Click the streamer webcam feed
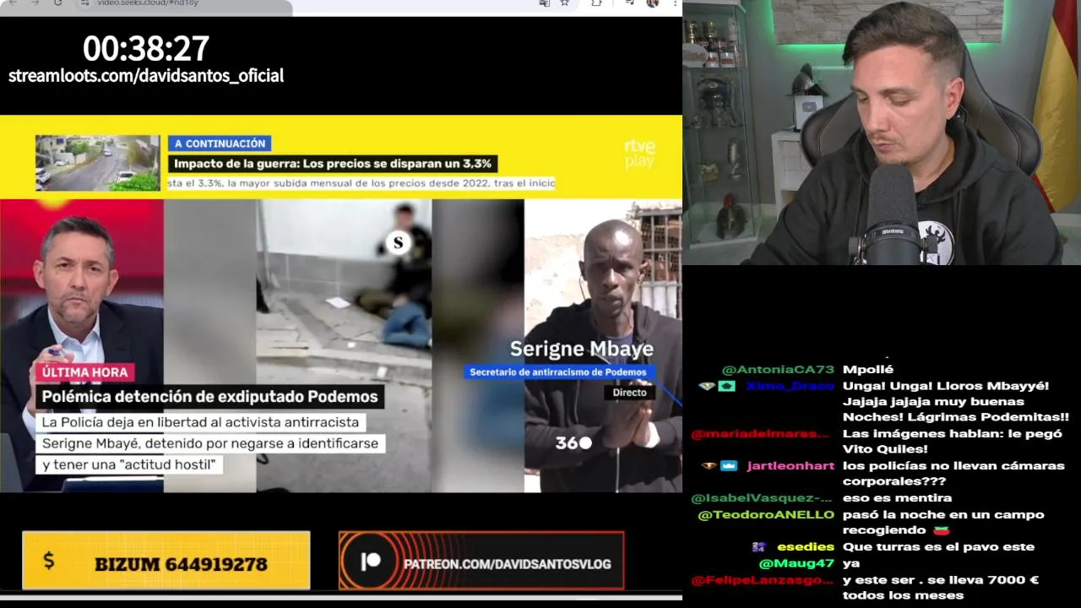 882,133
